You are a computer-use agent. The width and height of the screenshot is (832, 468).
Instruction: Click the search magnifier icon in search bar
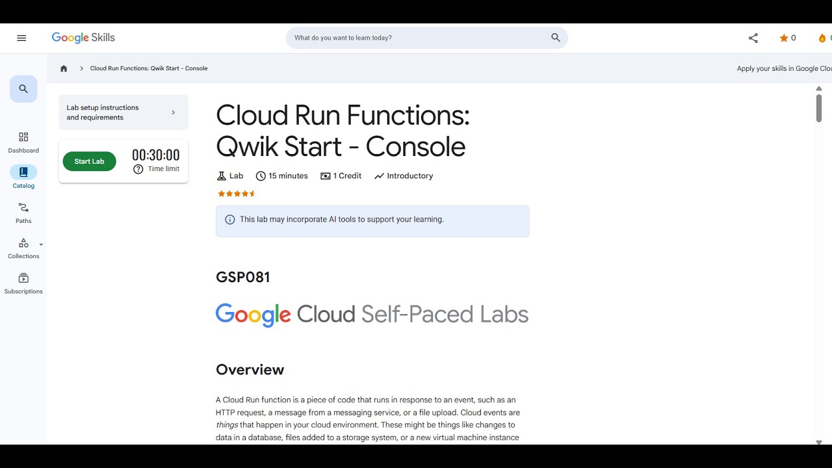click(x=556, y=38)
